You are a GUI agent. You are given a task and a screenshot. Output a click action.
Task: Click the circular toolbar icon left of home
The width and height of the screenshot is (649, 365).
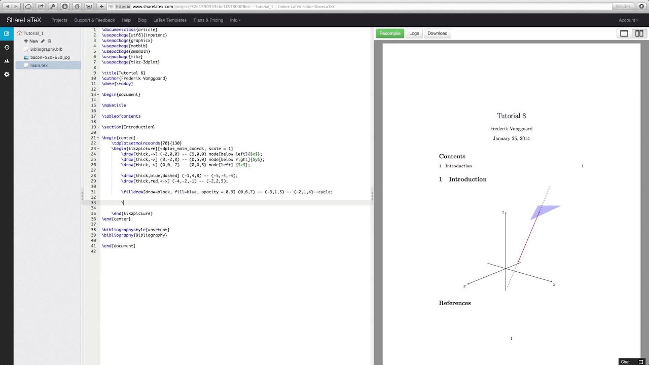tap(65, 7)
